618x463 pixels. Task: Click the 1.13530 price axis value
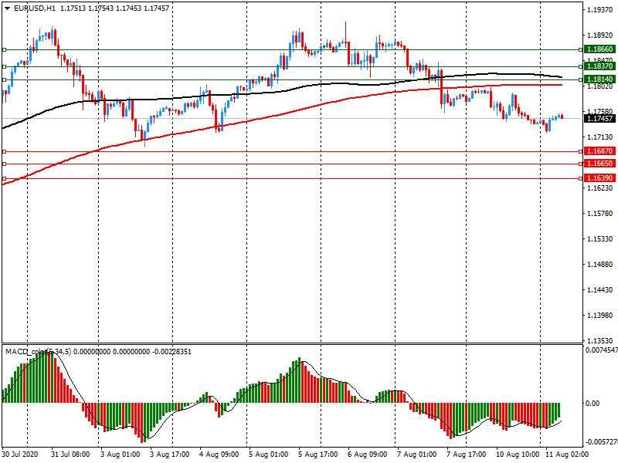tap(600, 341)
